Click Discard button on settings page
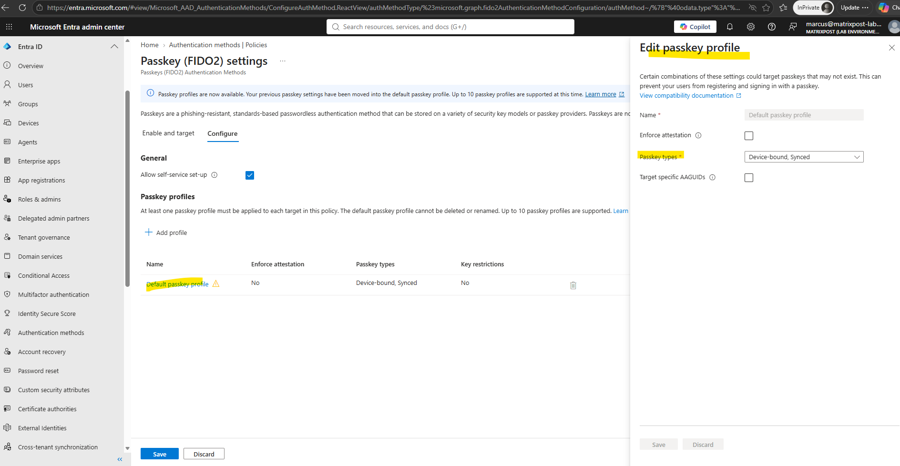900x466 pixels. [x=204, y=454]
